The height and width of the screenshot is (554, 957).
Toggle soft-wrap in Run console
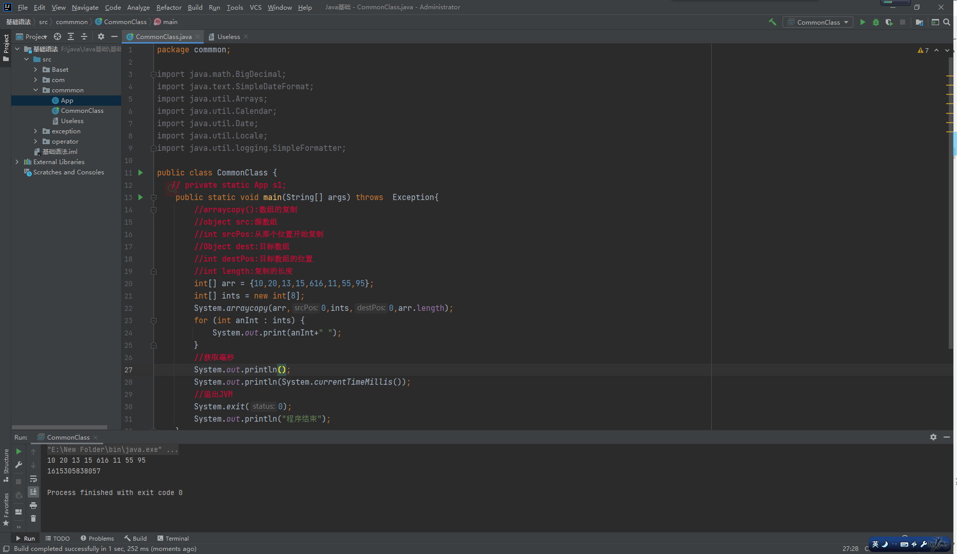point(33,479)
